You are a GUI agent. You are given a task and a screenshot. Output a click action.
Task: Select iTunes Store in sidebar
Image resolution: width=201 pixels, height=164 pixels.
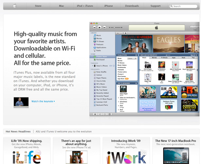click(102, 57)
